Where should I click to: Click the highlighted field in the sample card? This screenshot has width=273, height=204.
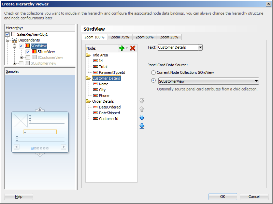click(x=40, y=132)
